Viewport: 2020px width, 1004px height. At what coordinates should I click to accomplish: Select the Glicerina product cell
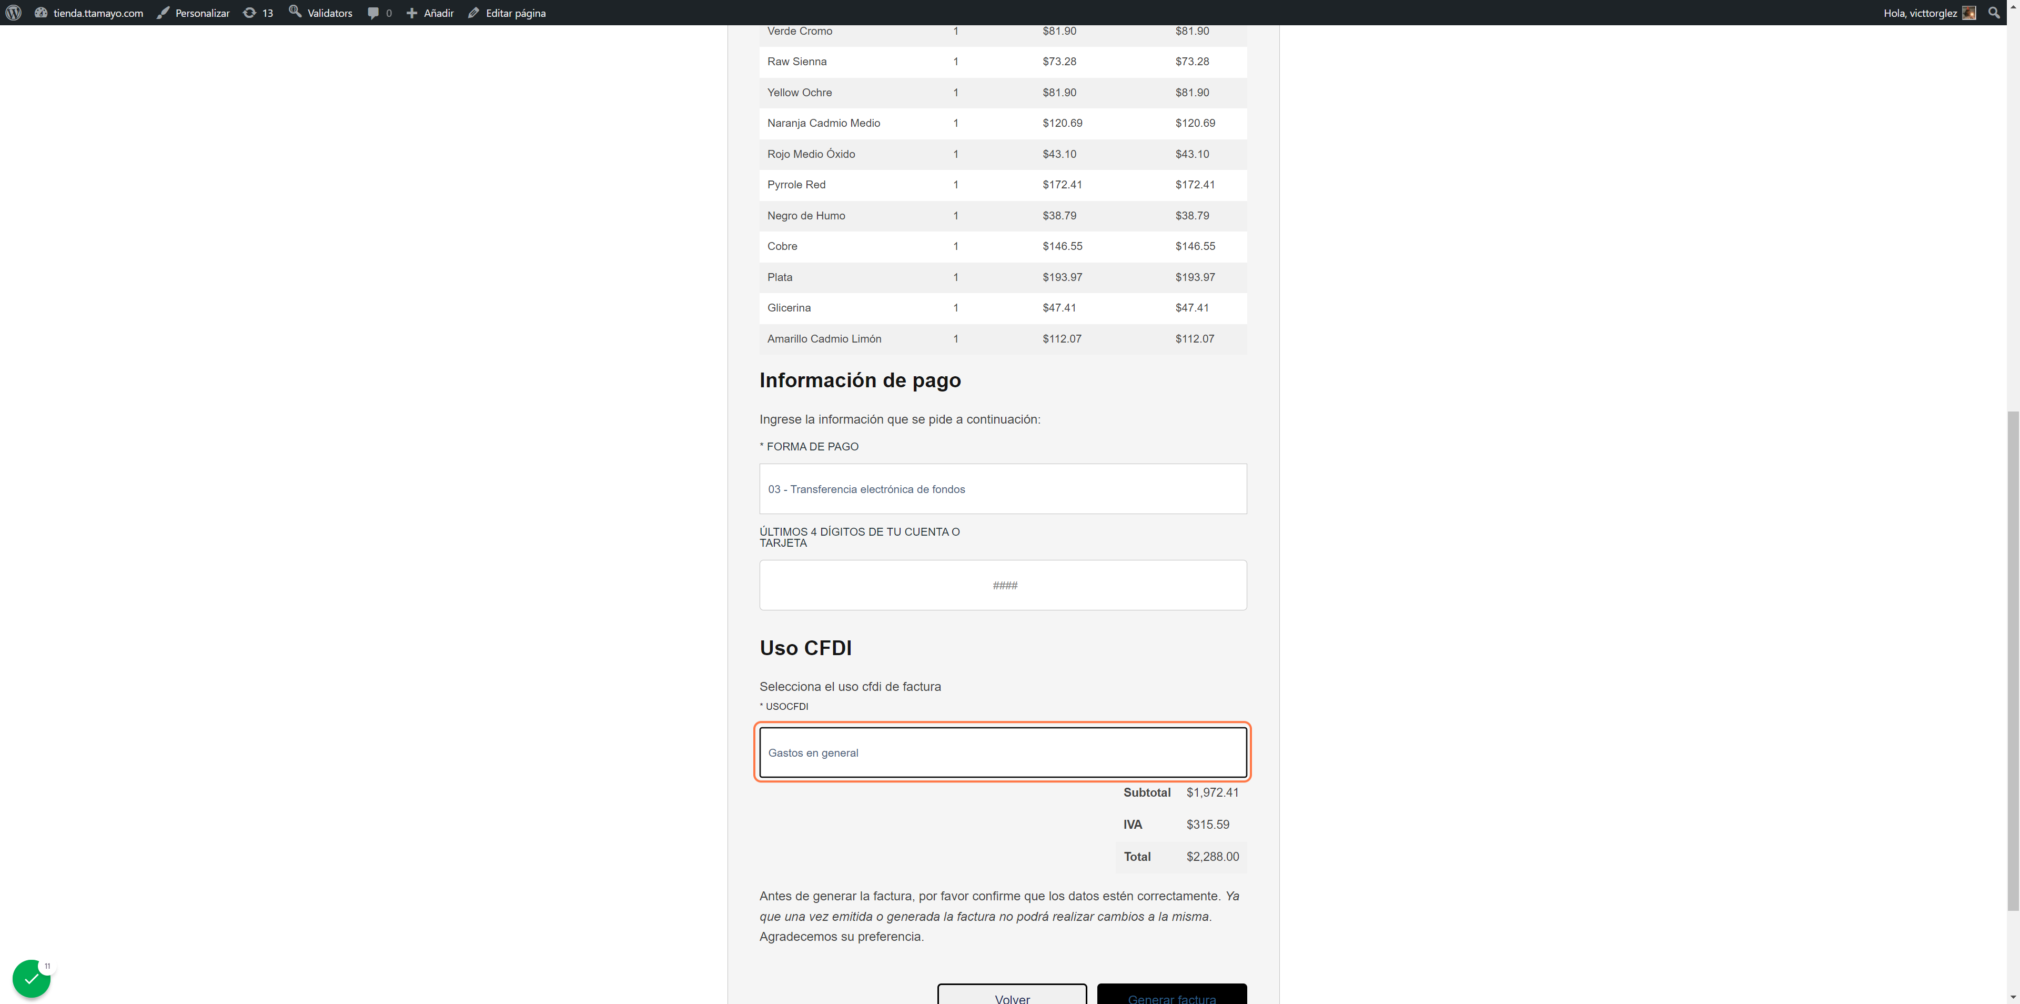(789, 308)
